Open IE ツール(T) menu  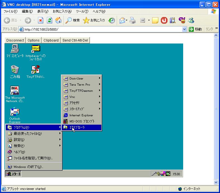(x=82, y=11)
